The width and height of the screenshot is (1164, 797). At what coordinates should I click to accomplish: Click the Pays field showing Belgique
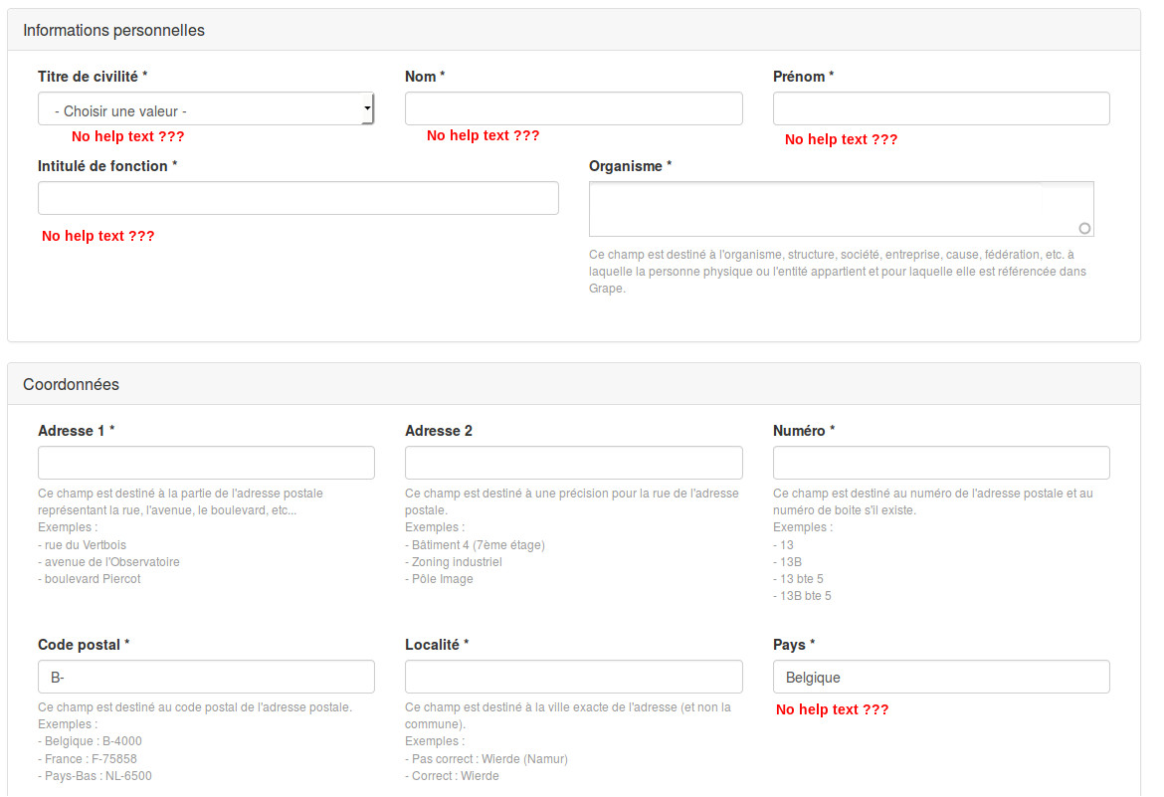pyautogui.click(x=940, y=677)
